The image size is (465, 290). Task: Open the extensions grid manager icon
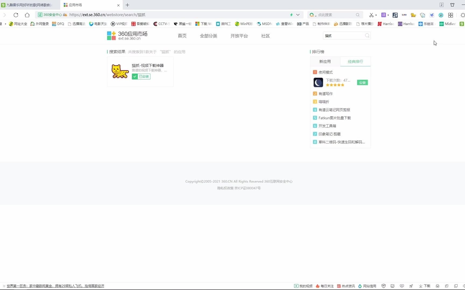coord(450,15)
